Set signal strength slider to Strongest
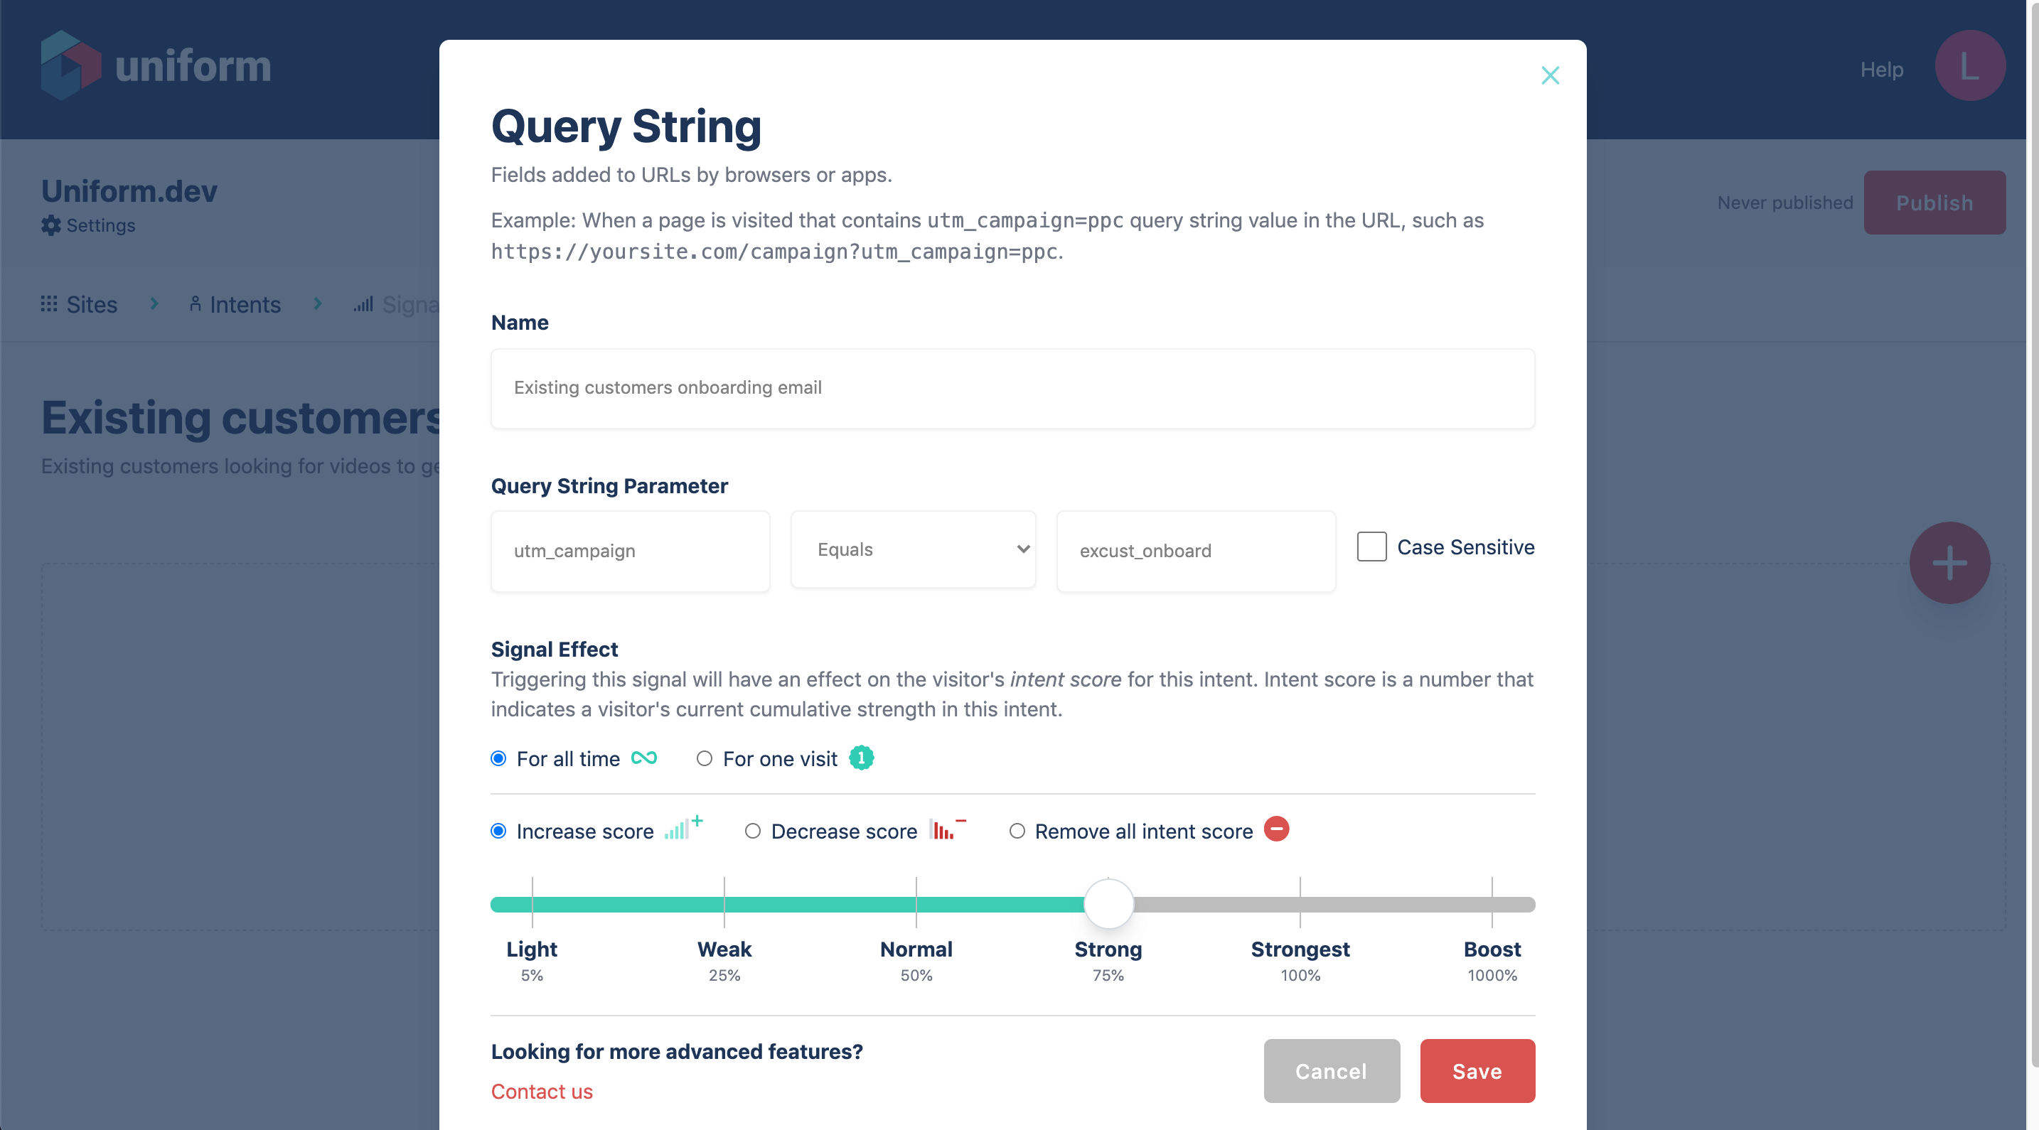 click(x=1300, y=905)
